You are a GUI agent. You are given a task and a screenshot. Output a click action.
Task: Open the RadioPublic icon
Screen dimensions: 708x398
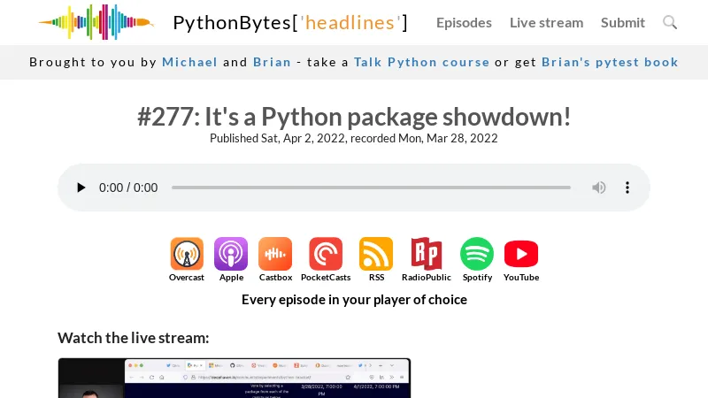427,254
